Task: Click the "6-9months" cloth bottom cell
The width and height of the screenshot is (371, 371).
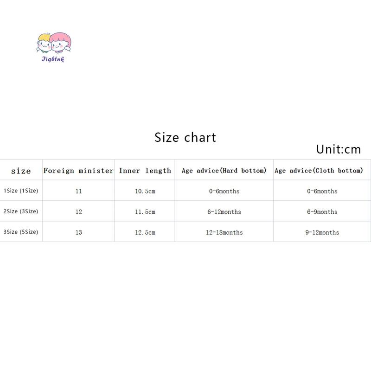Action: 322,212
